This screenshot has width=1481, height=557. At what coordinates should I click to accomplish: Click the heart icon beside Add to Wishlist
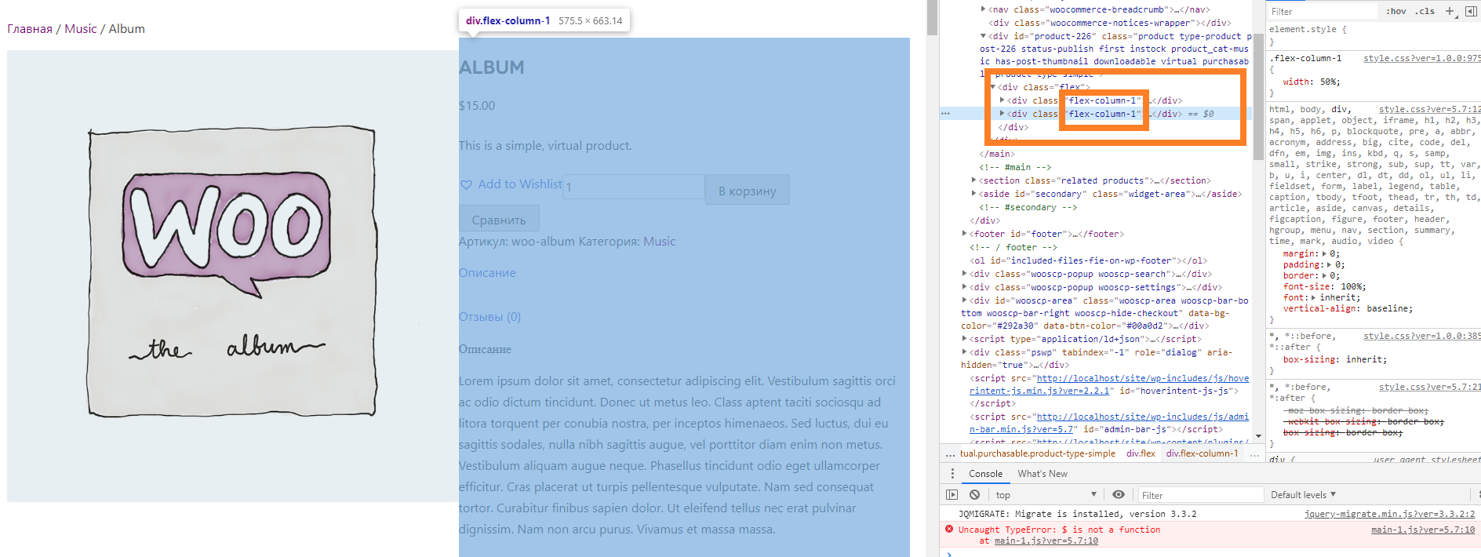466,184
